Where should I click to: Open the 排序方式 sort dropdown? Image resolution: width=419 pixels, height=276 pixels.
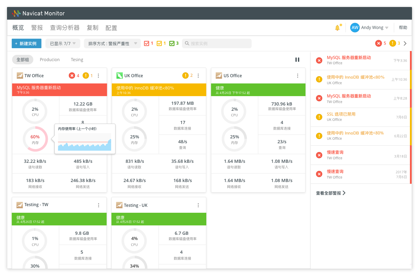pyautogui.click(x=112, y=44)
